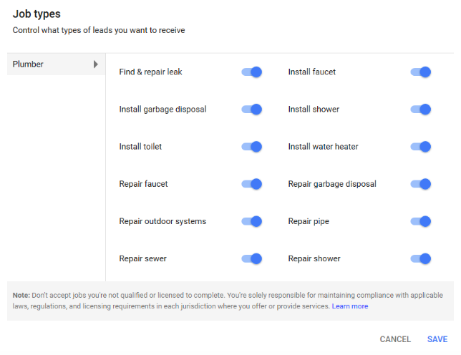Toggle the Repair faucet switch
Viewport: 461px width, 355px height.
(x=252, y=184)
